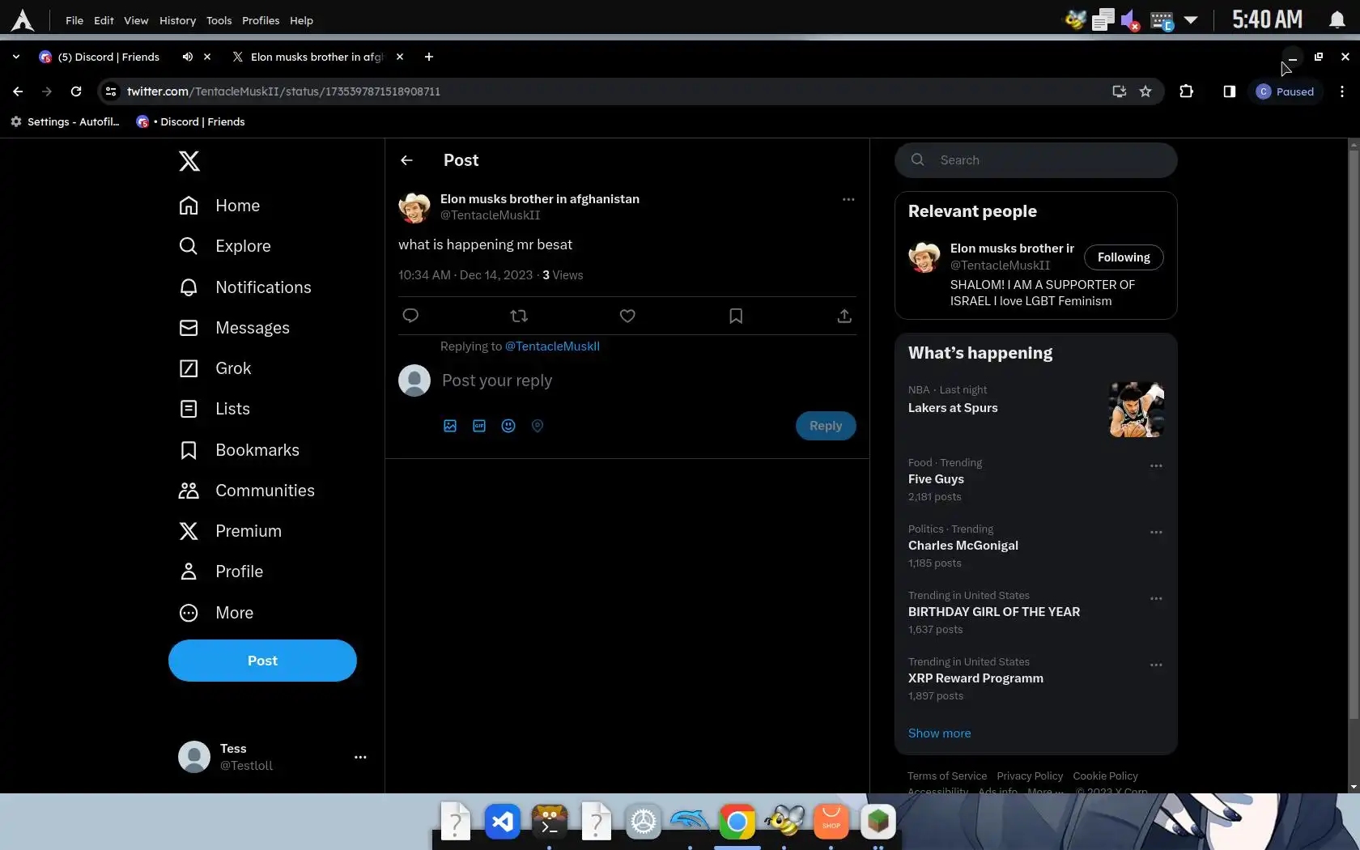Click the Reply button
The width and height of the screenshot is (1360, 850).
click(826, 426)
